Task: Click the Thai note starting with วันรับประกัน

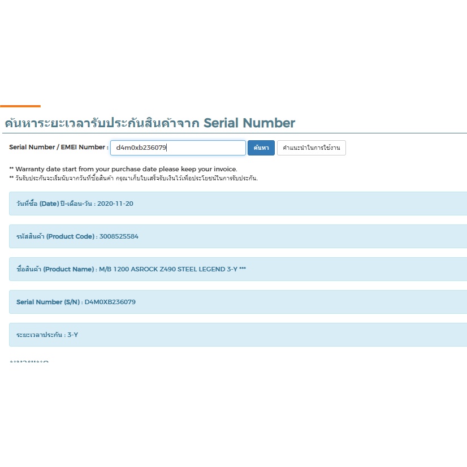Action: 133,178
